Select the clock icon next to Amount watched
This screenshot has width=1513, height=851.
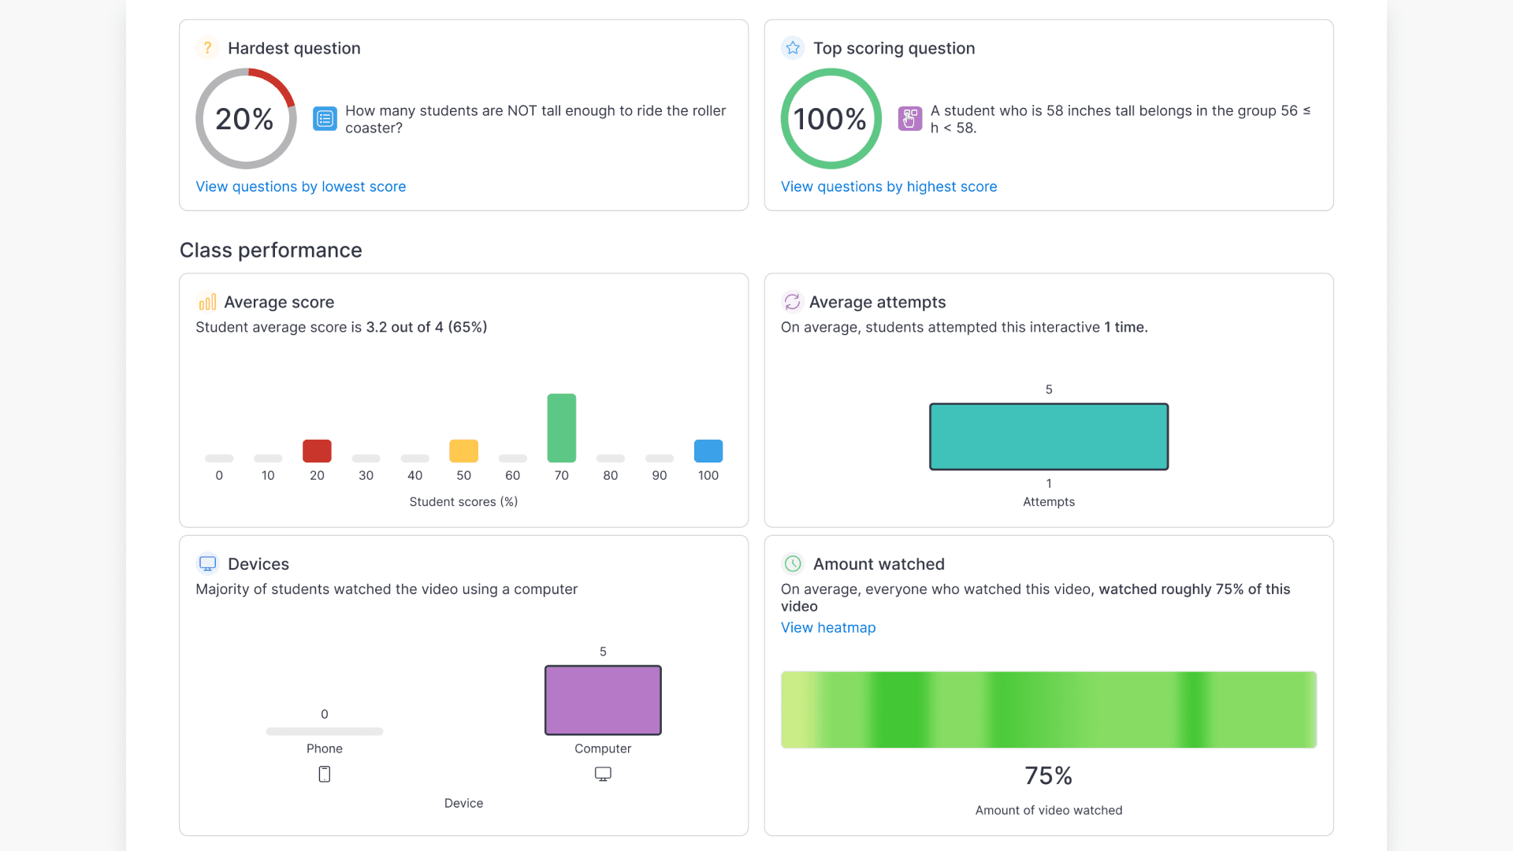[x=793, y=563]
